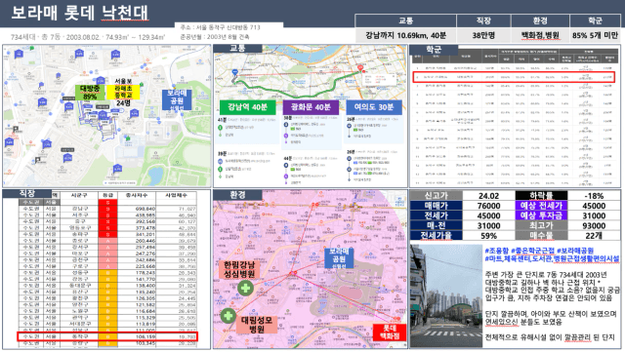The height and width of the screenshot is (352, 625).
Task: Click the red destination pin on the 교통 route map
Action: click(x=360, y=68)
